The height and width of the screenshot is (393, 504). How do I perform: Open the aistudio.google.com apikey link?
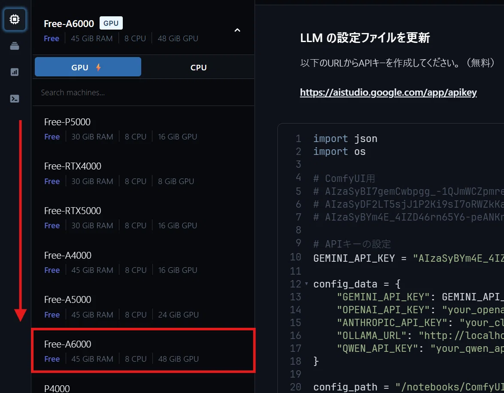click(x=388, y=93)
